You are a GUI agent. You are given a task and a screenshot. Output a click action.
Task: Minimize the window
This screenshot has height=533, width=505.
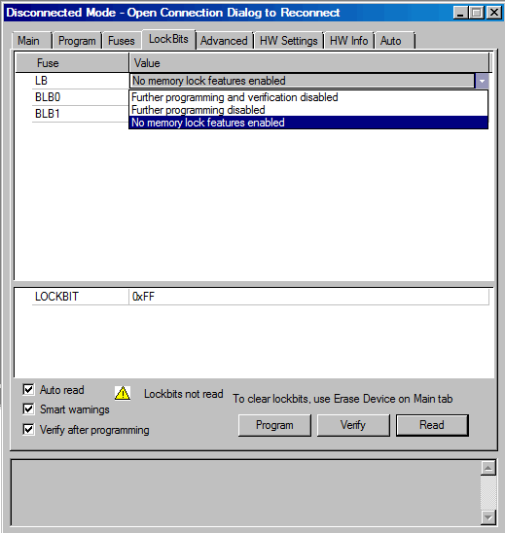(460, 13)
